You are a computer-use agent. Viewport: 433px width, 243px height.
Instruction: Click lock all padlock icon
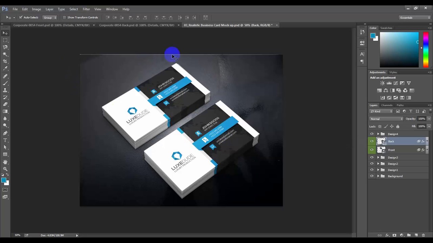pyautogui.click(x=398, y=126)
